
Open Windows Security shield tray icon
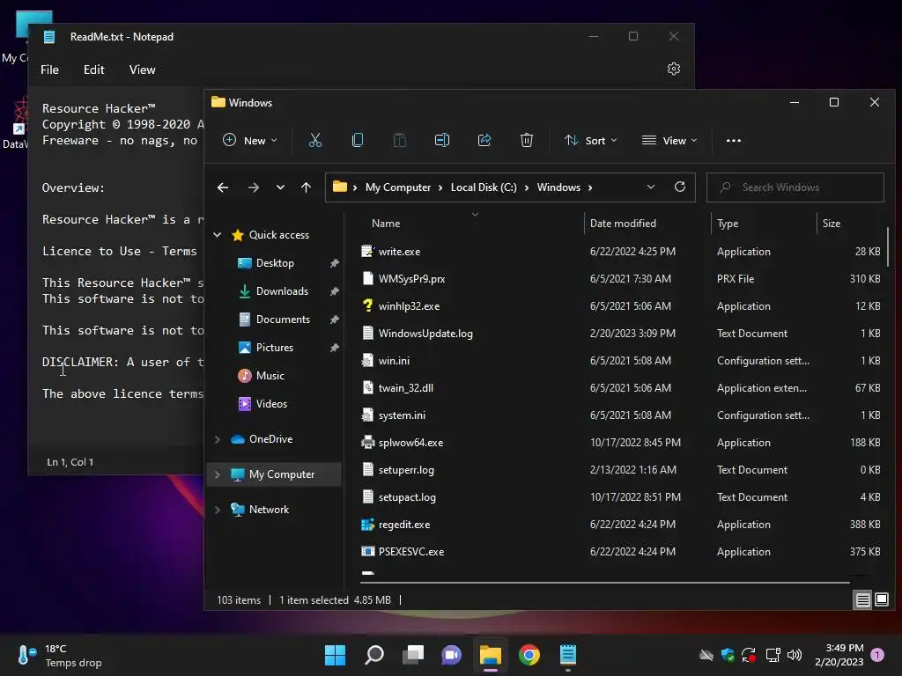point(728,655)
